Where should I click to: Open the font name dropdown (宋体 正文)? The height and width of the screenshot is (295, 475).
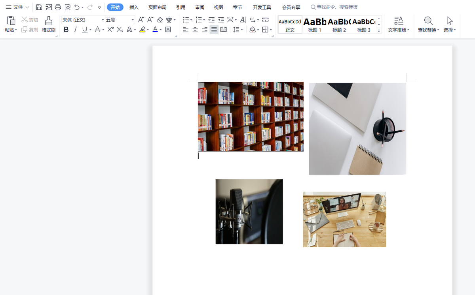tap(103, 20)
